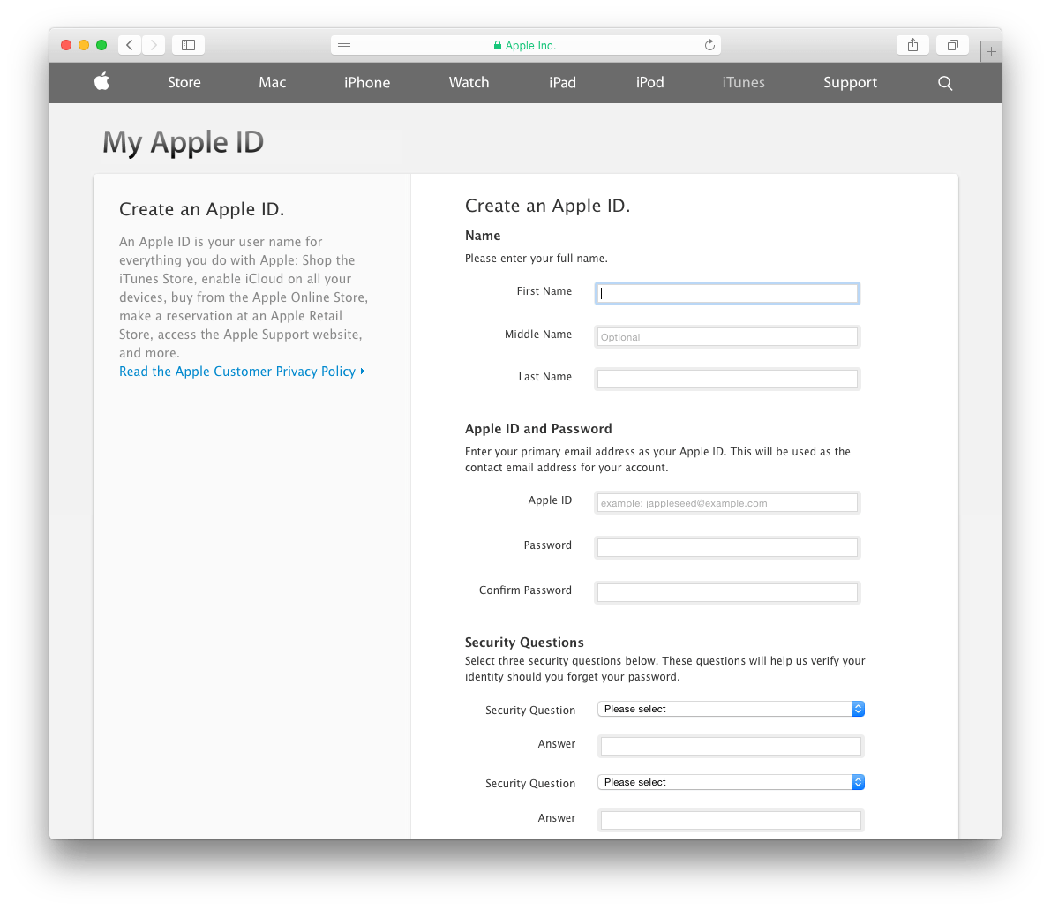Click the back navigation arrow
Image resolution: width=1051 pixels, height=910 pixels.
click(x=129, y=44)
